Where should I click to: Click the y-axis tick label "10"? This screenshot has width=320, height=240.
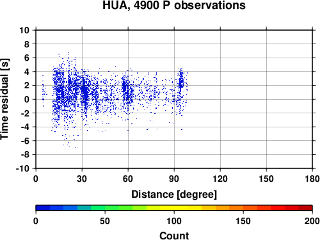24,30
